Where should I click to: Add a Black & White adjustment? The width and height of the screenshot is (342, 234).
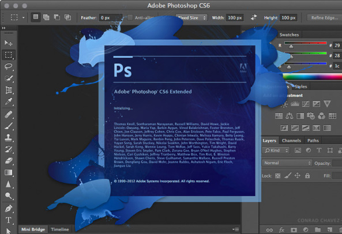tap(300, 116)
